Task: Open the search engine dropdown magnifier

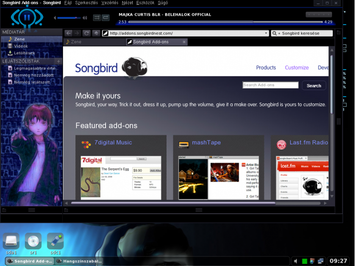Action: pos(275,33)
